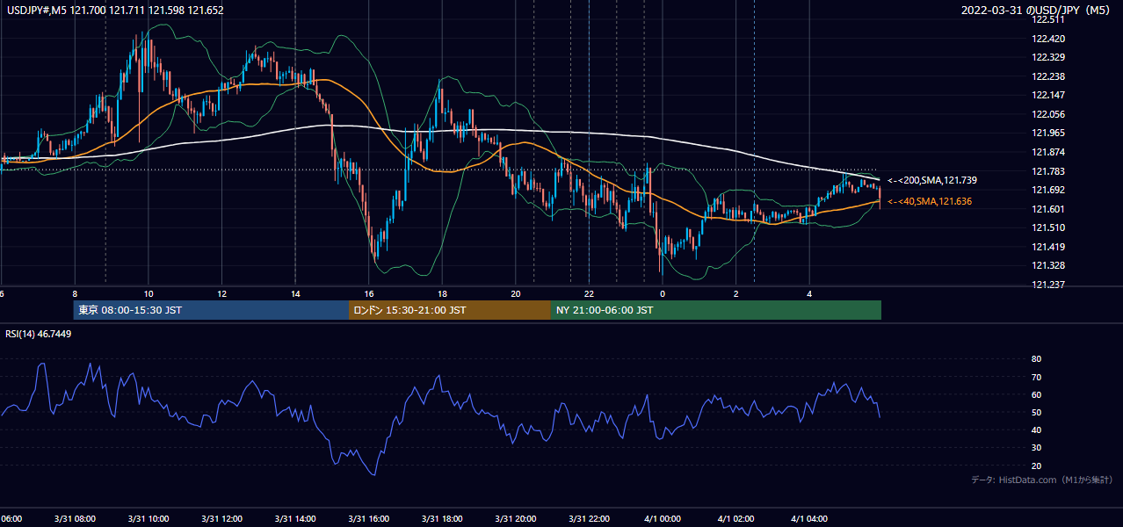
Task: Click the 40 SMA 121.636 label
Action: 929,202
